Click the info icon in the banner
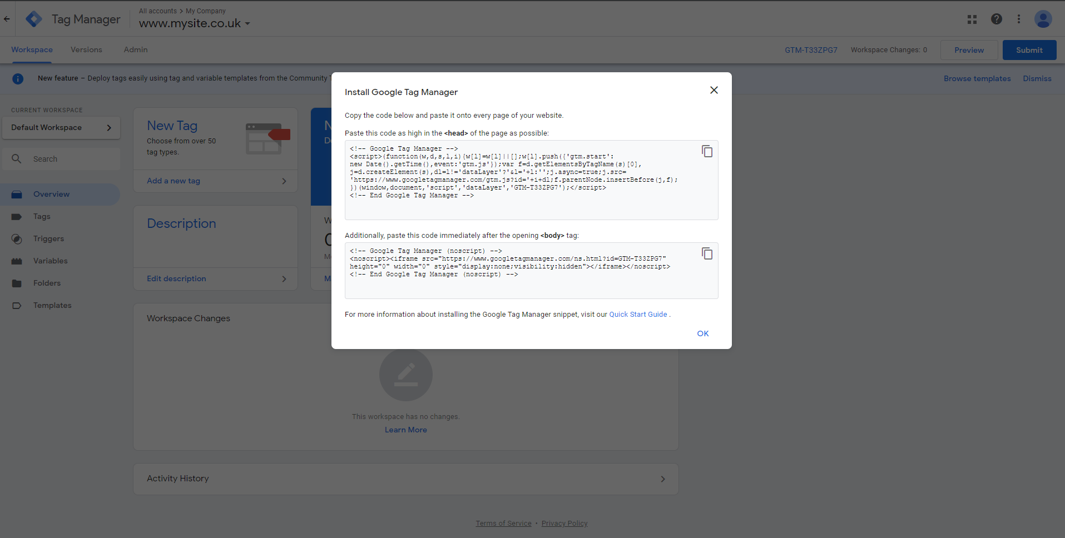 tap(18, 79)
